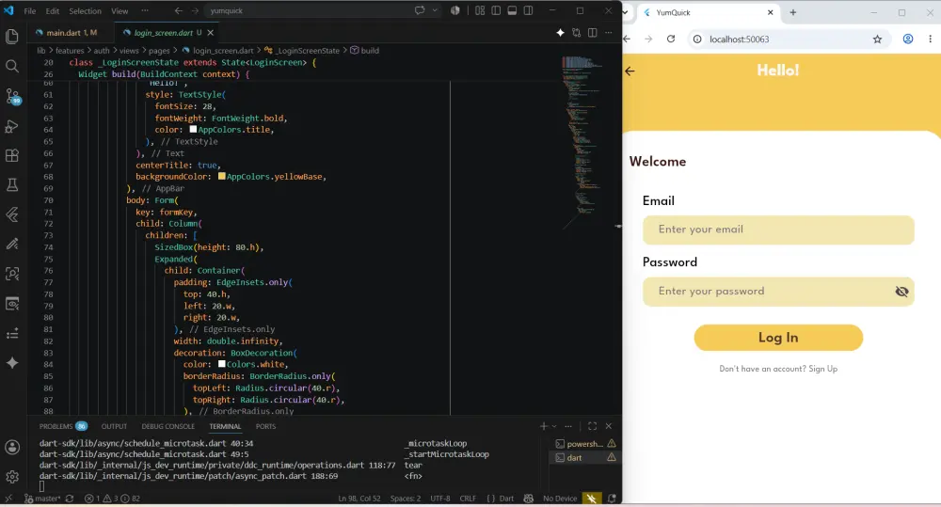Focus the Enter your password field
This screenshot has width=941, height=507.
778,292
